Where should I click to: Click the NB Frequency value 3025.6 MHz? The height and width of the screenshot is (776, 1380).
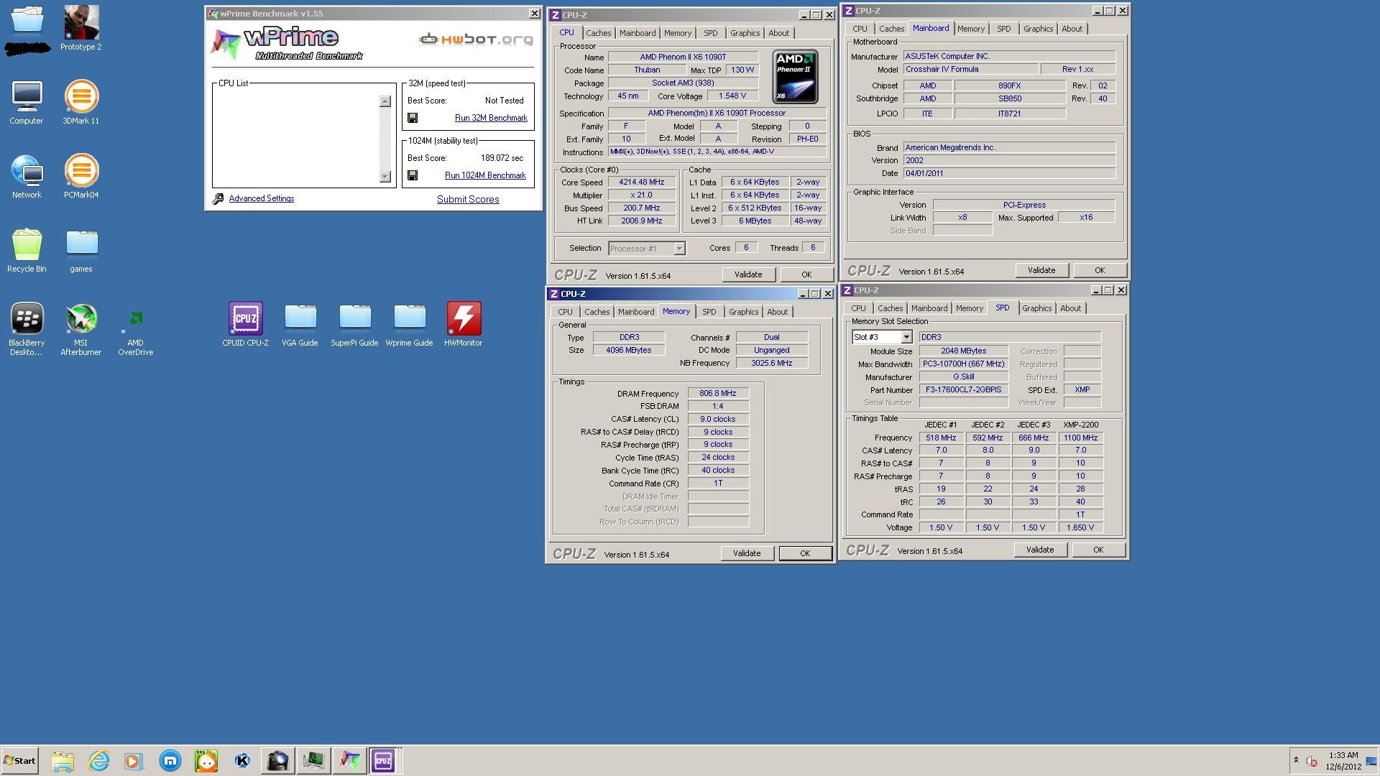coord(772,363)
